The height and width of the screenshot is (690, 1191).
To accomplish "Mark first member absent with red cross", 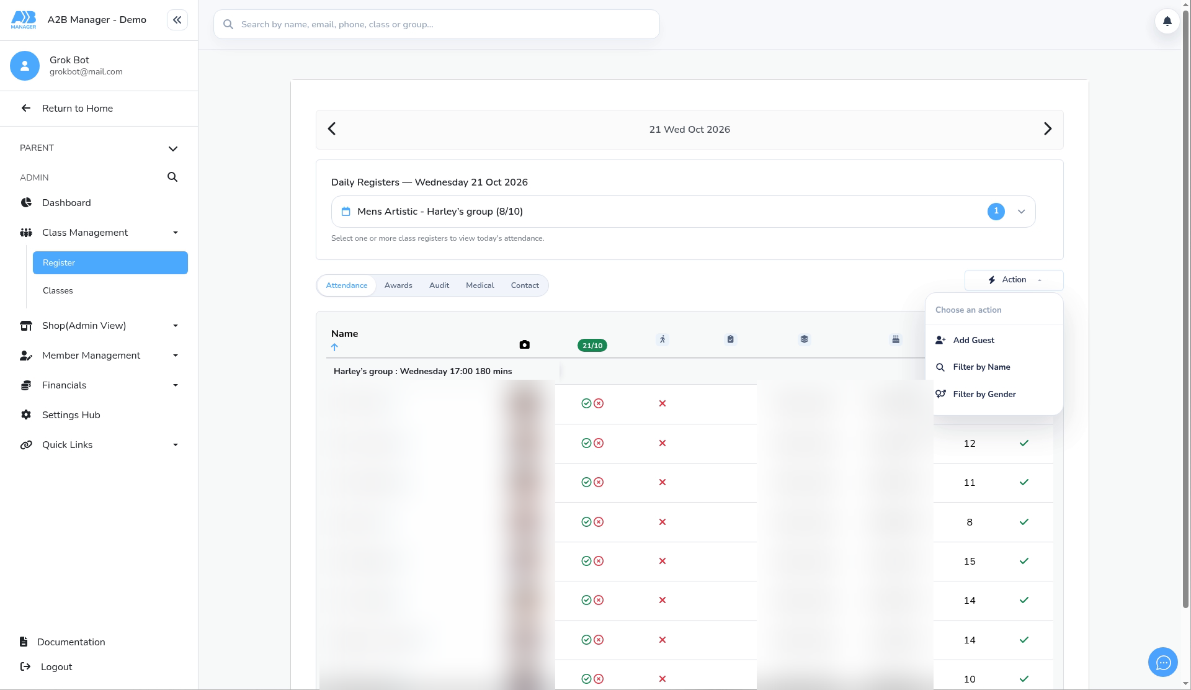I will click(x=599, y=403).
